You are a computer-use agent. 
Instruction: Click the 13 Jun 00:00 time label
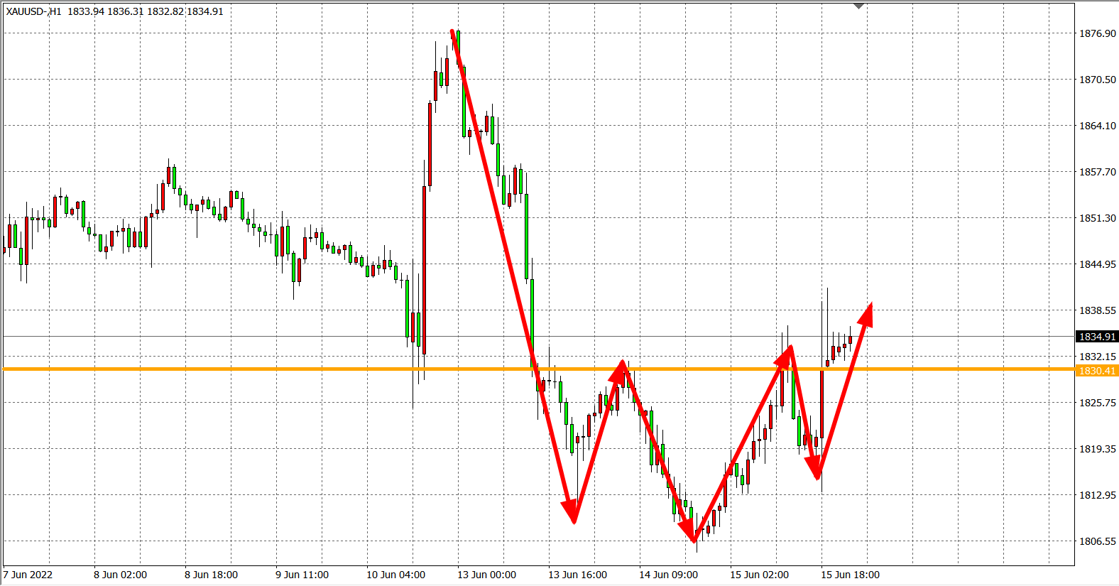(x=486, y=575)
